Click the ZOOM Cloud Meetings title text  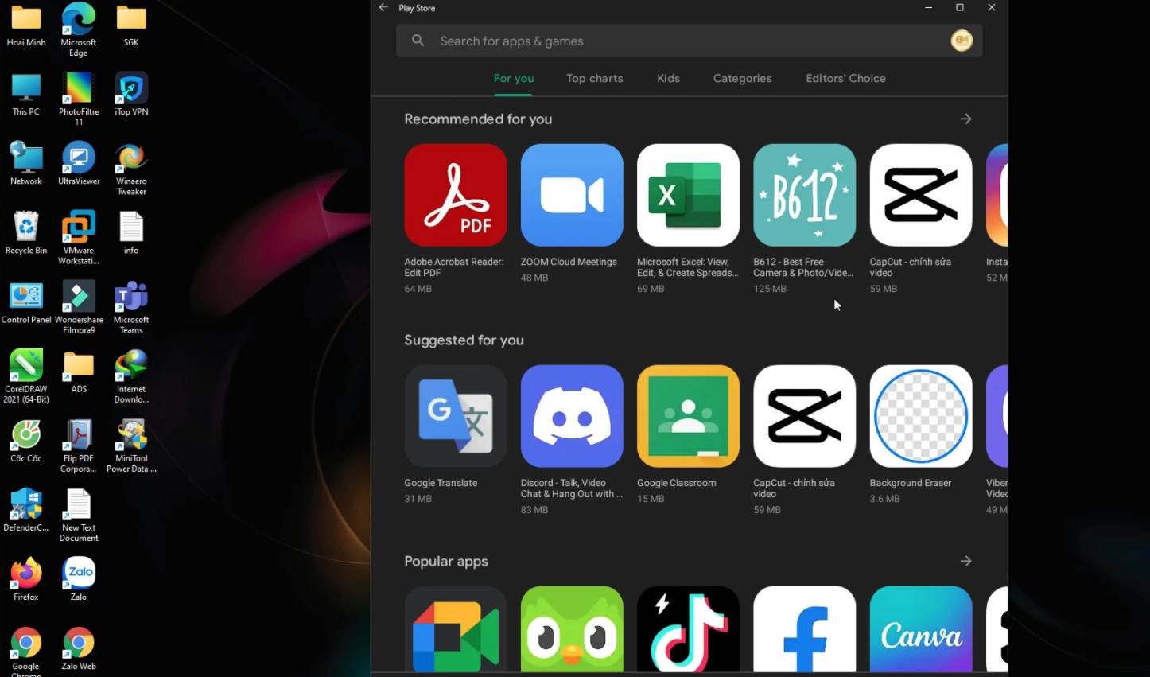coord(569,262)
